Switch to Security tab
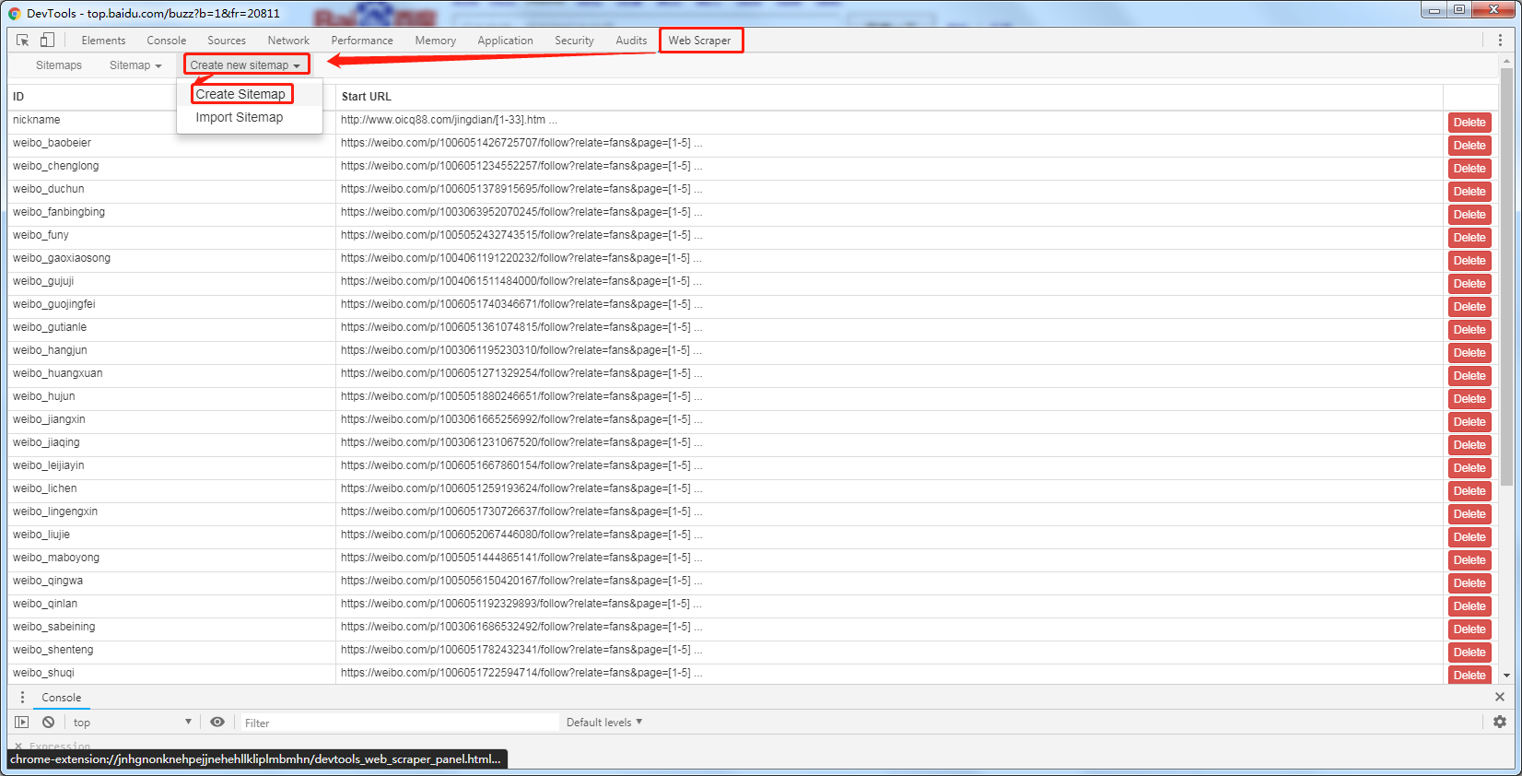 (574, 41)
